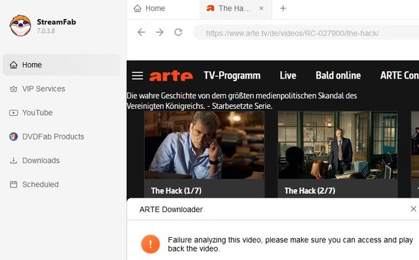The image size is (419, 260).
Task: Open a new tab with plus icon
Action: click(283, 9)
